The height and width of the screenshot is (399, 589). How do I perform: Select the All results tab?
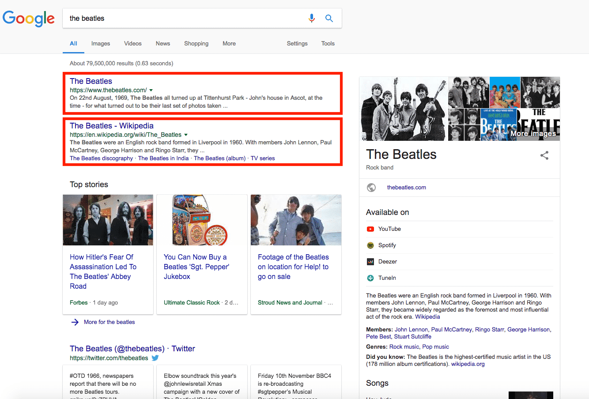[73, 44]
